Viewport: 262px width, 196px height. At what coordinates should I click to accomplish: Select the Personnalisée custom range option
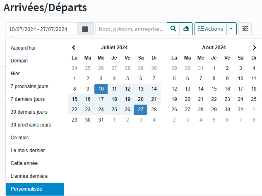pos(26,189)
